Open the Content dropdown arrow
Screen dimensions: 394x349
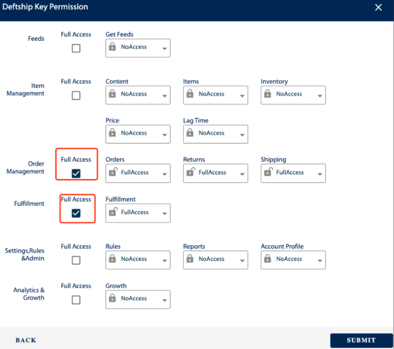pyautogui.click(x=165, y=96)
